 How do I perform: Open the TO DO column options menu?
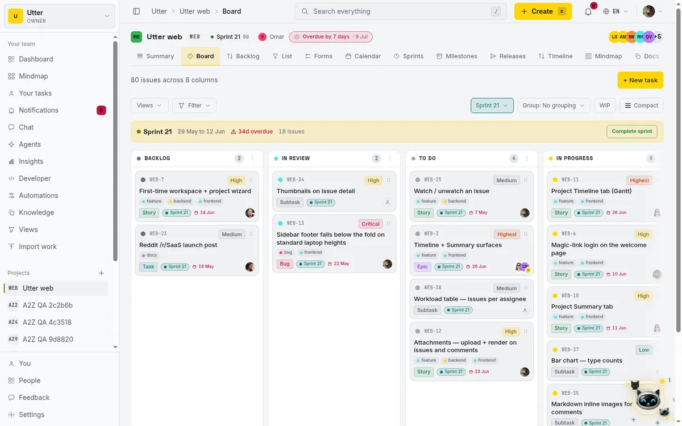coord(527,158)
